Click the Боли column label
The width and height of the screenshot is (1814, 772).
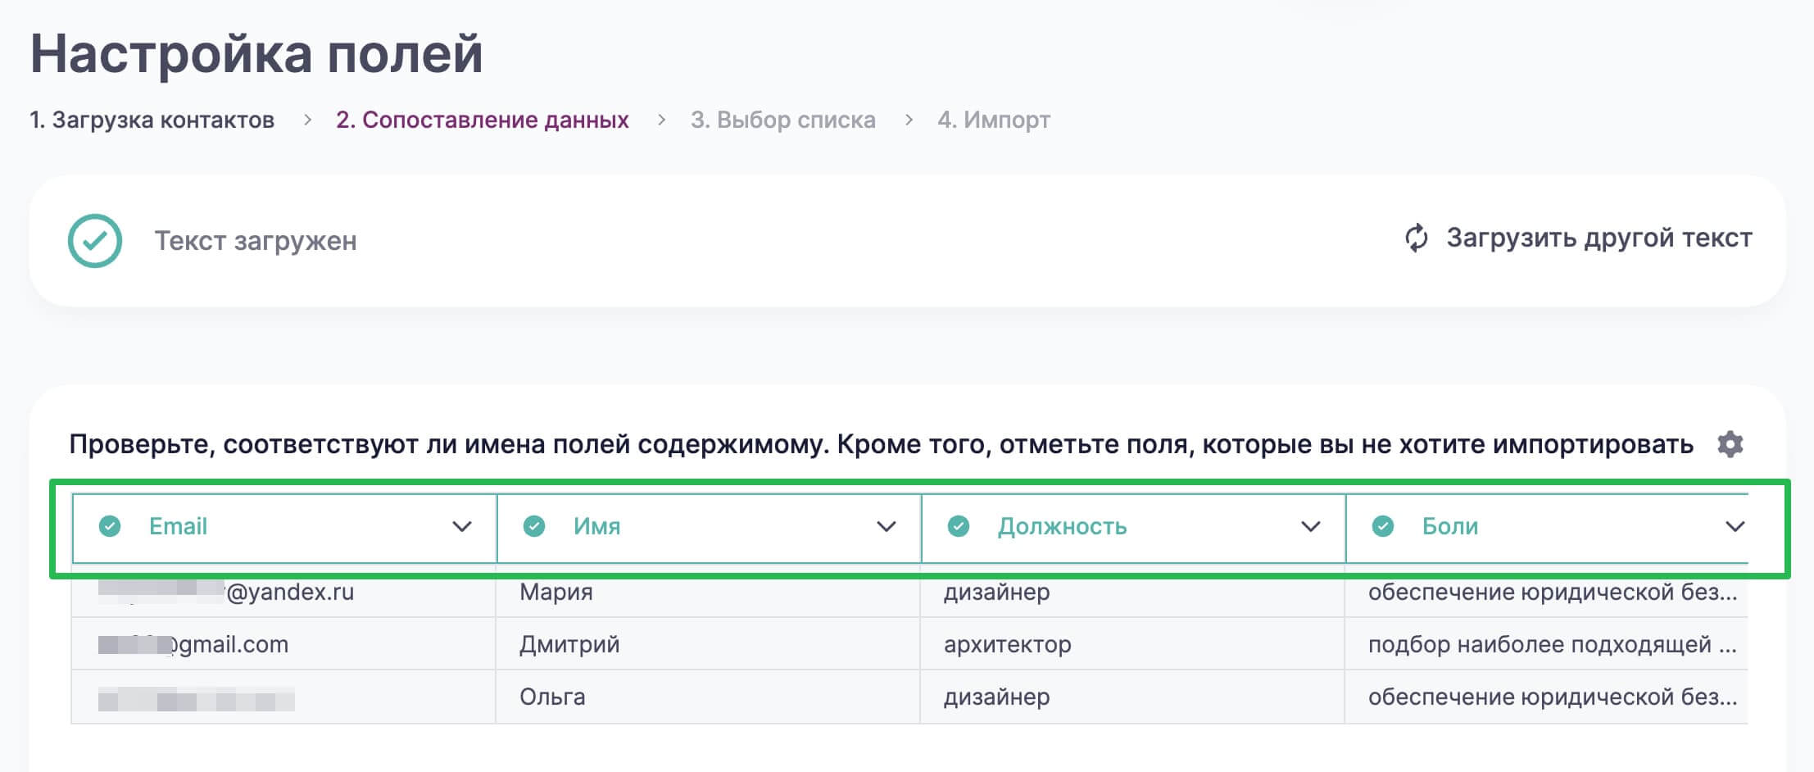(x=1450, y=526)
